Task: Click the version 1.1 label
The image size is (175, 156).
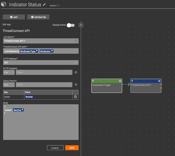Action: point(54,5)
